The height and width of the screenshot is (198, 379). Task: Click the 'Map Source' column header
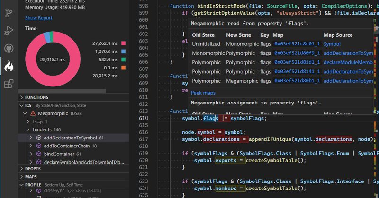point(338,35)
